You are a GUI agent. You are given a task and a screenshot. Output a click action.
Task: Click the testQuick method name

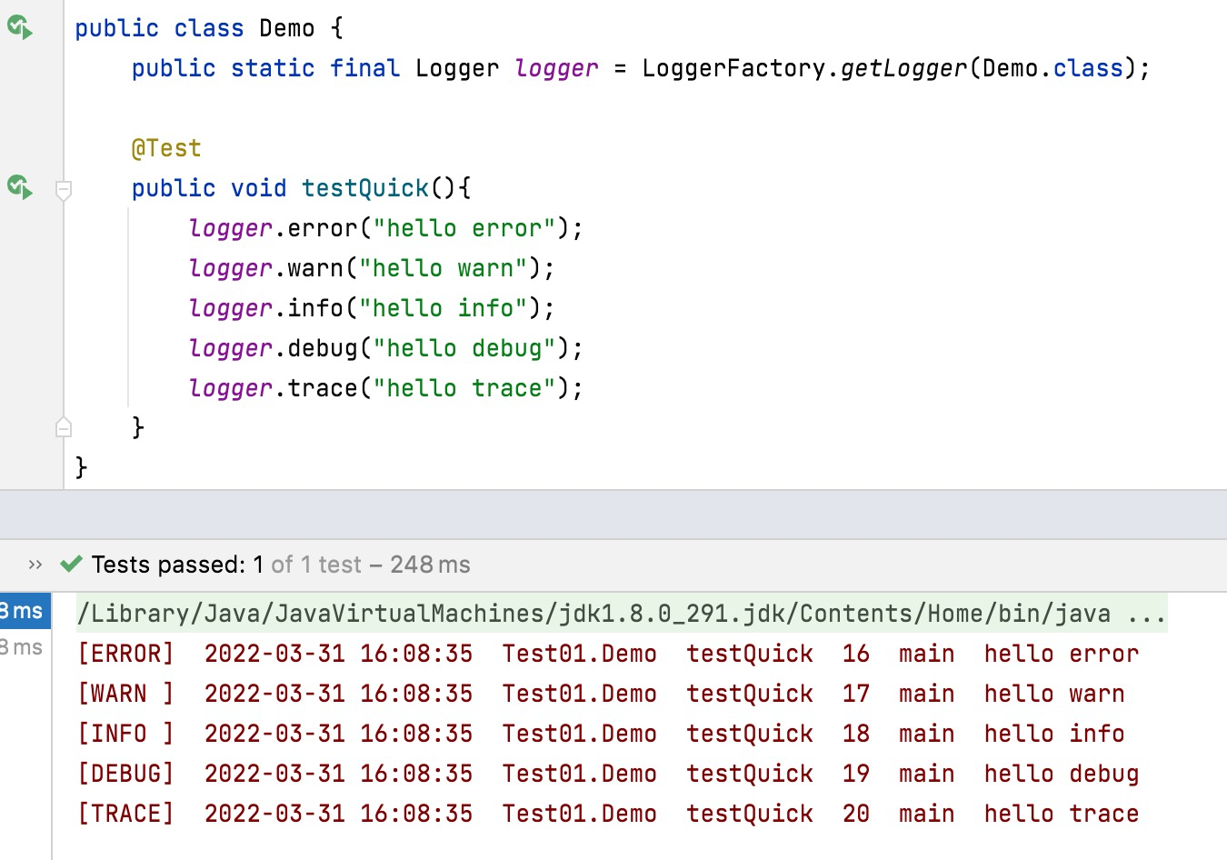pos(364,187)
